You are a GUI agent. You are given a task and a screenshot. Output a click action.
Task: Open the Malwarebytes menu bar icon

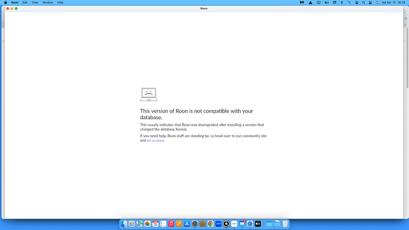pos(302,2)
